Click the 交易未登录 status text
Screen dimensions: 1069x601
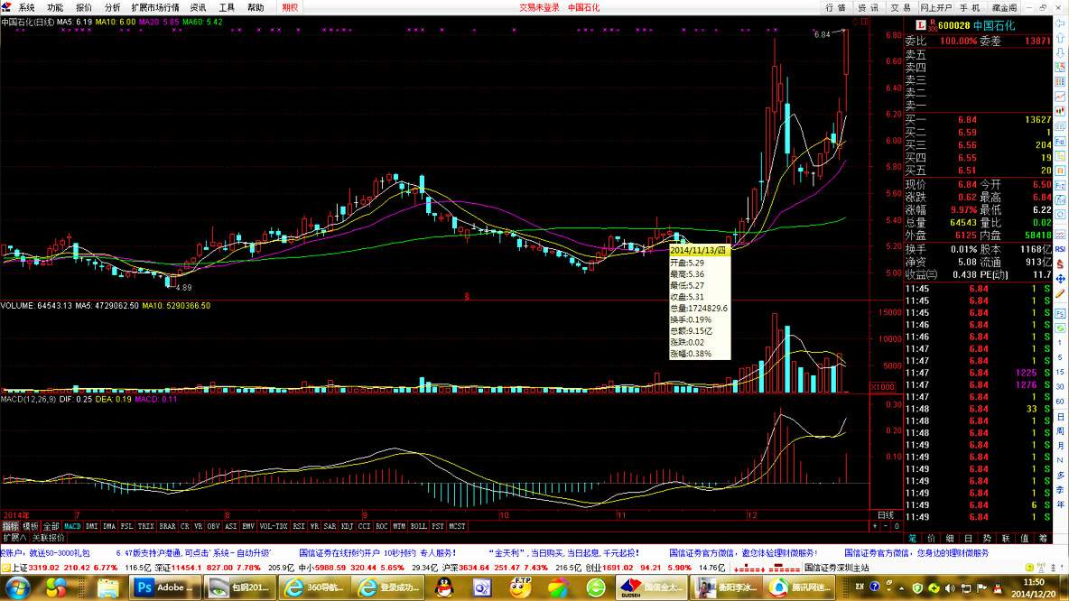(x=539, y=7)
